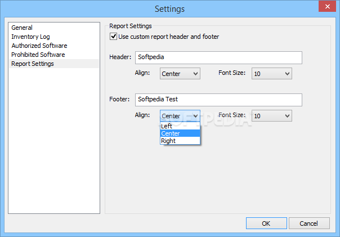Uncheck Use custom report header and footer

pyautogui.click(x=113, y=37)
